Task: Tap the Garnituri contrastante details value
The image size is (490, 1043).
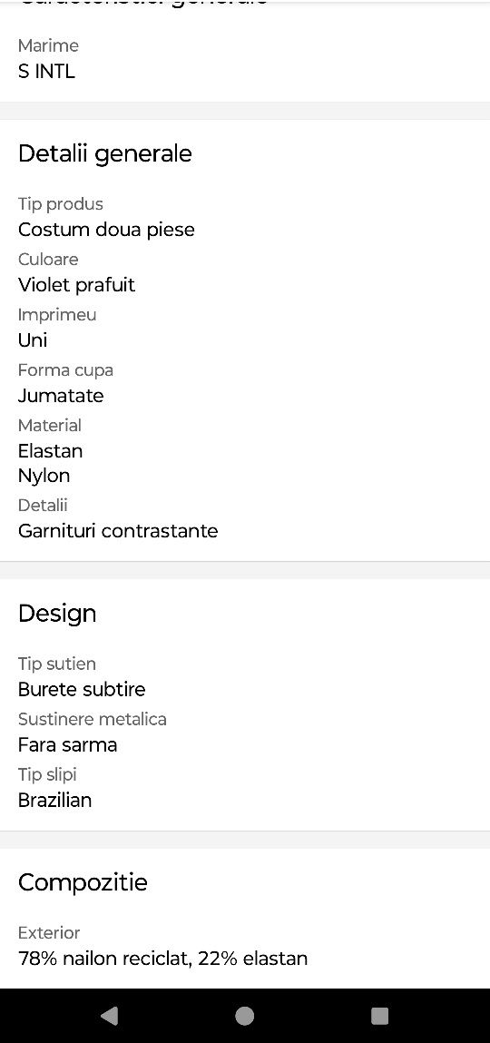Action: click(118, 531)
